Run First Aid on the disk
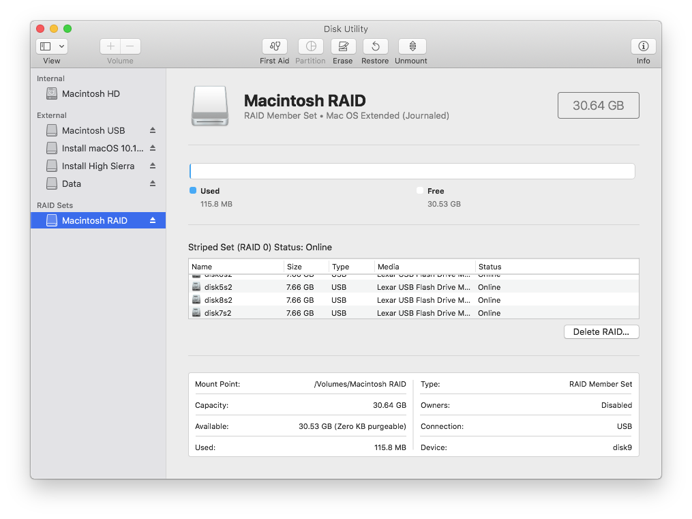Image resolution: width=692 pixels, height=519 pixels. (275, 46)
